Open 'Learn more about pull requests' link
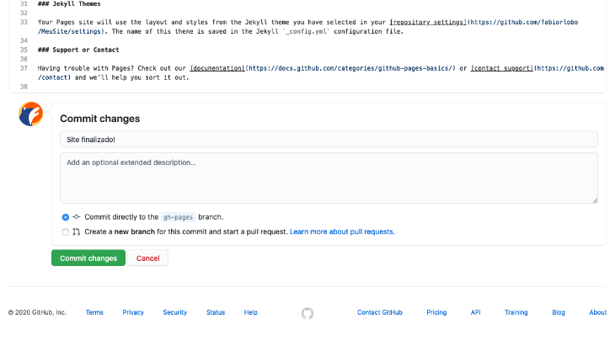The width and height of the screenshot is (615, 345). pyautogui.click(x=342, y=232)
